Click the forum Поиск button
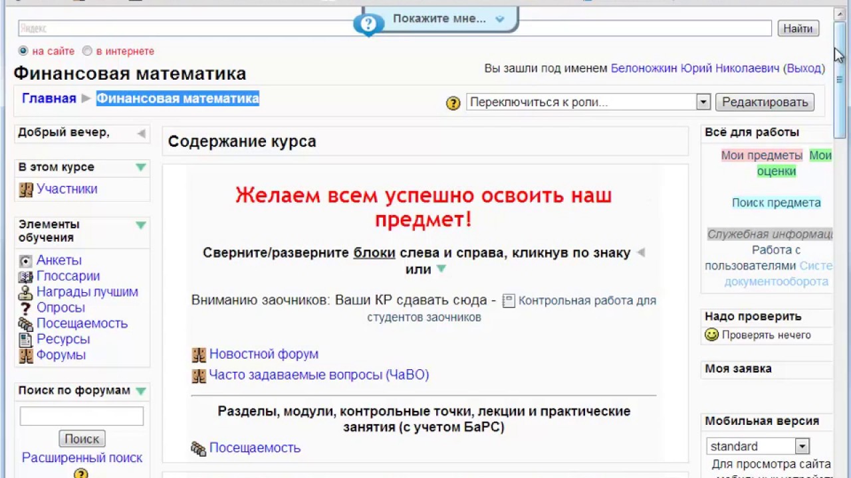 (x=82, y=439)
